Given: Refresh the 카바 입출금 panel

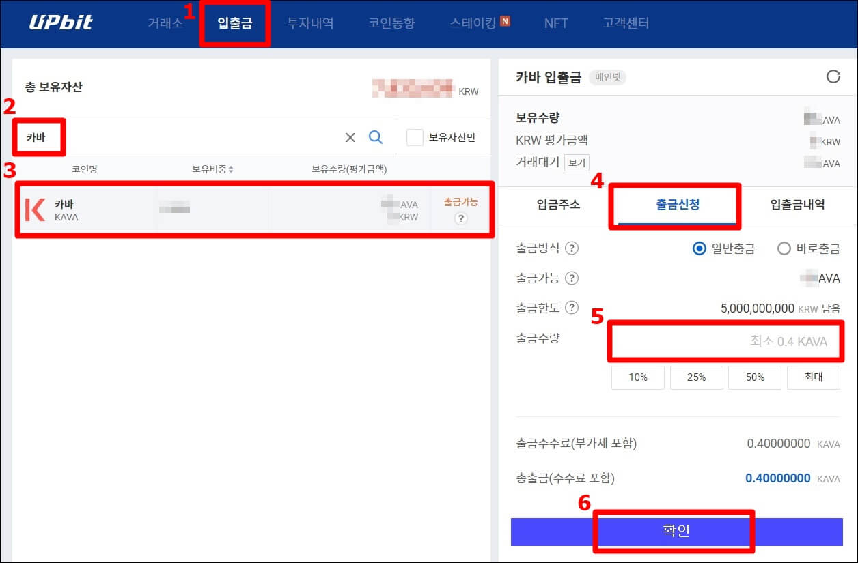Looking at the screenshot, I should tap(833, 76).
